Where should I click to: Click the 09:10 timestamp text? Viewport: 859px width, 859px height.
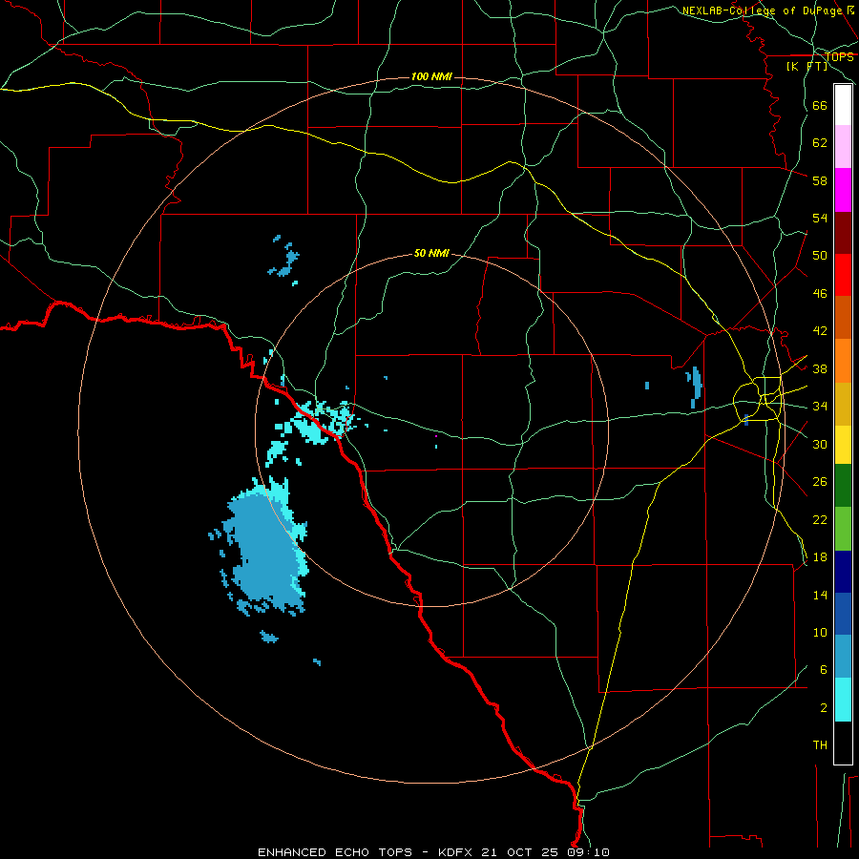coord(588,852)
